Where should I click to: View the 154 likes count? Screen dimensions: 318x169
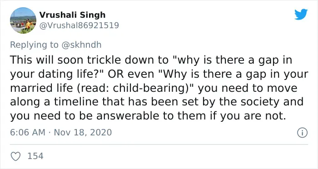pos(35,156)
